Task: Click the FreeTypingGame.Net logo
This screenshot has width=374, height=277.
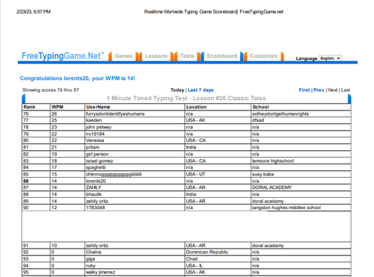Action: (x=63, y=56)
